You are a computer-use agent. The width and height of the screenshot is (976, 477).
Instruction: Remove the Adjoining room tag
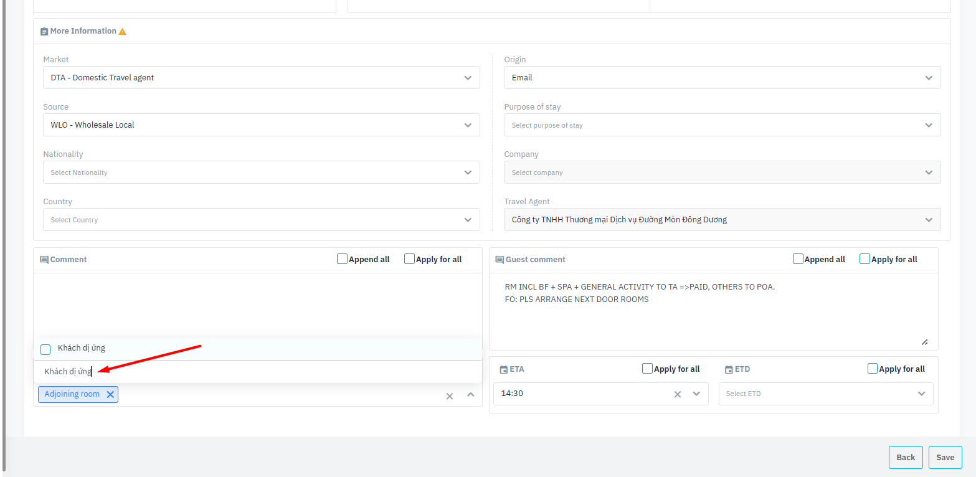pos(110,394)
